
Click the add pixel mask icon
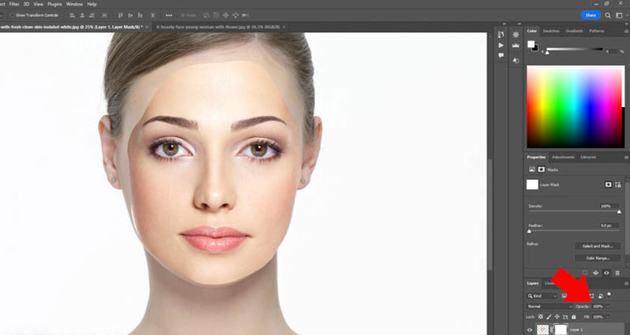[608, 184]
